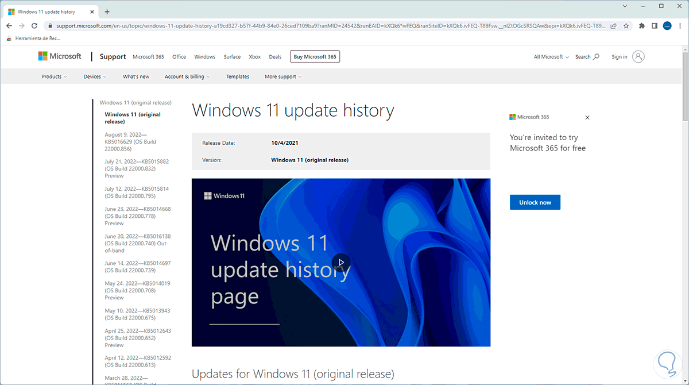Open August 9, 2022—KB5016629 update entry

point(130,141)
